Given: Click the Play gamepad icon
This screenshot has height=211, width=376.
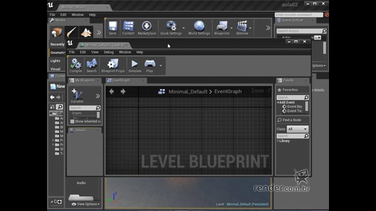Looking at the screenshot, I should (x=150, y=64).
